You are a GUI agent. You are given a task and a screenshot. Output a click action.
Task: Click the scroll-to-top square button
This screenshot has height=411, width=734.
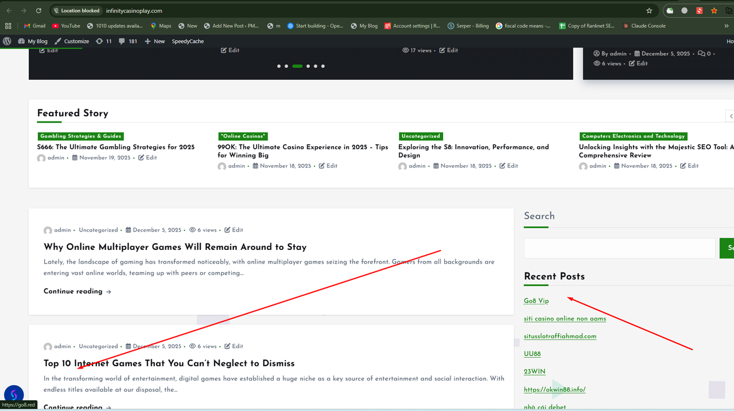[x=717, y=390]
